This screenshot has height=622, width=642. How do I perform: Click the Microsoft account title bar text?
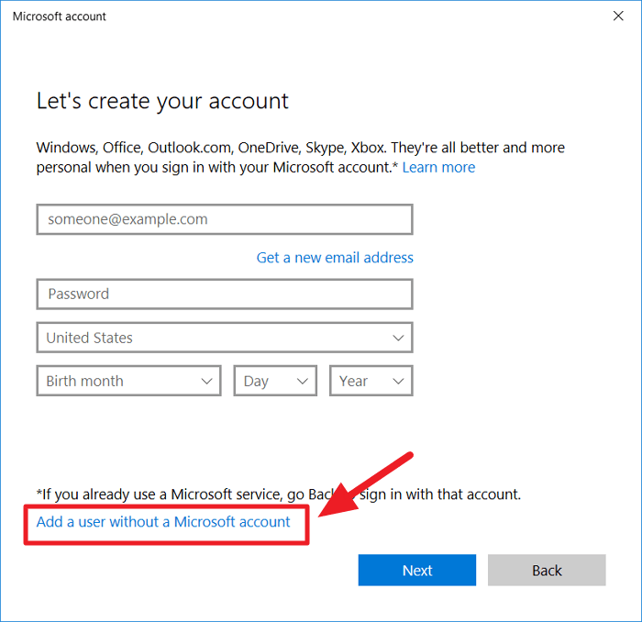[x=60, y=16]
